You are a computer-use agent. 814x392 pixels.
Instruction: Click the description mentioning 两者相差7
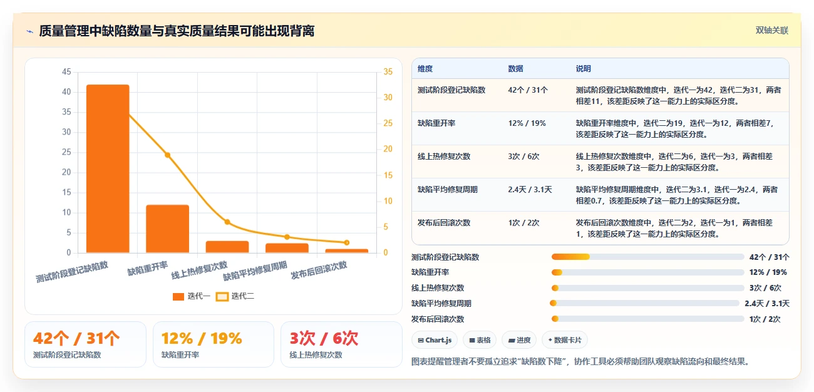tap(678, 128)
